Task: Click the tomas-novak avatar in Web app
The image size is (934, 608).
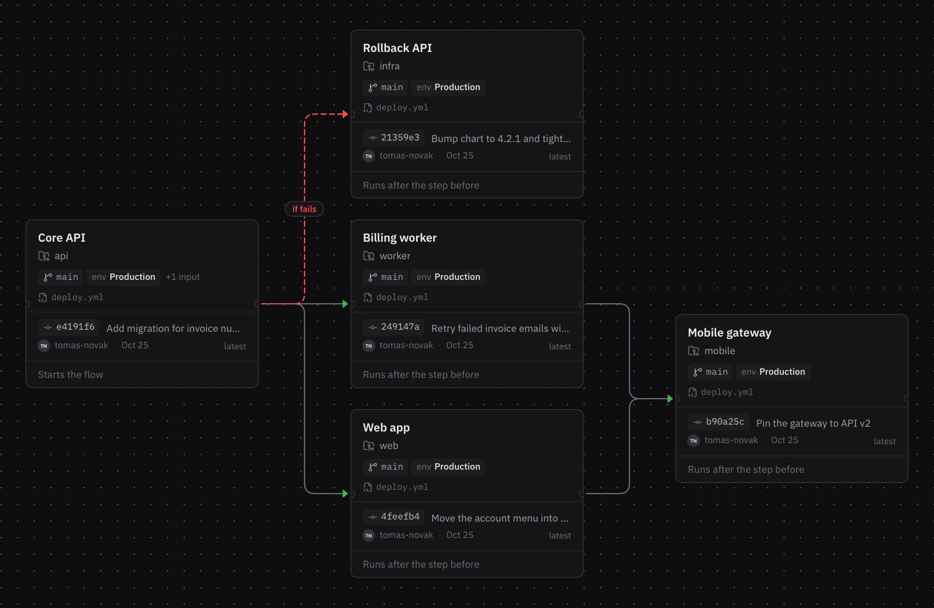Action: [368, 535]
